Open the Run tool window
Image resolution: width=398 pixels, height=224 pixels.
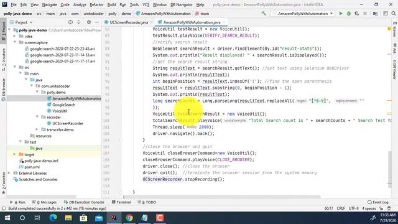point(18,202)
